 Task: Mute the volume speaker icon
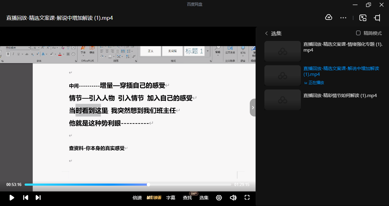pos(233,198)
